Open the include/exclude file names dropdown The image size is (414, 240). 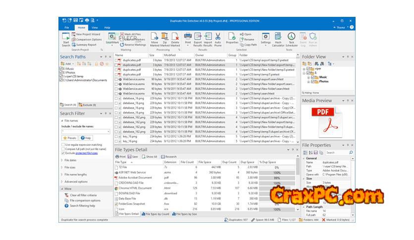[x=108, y=131]
